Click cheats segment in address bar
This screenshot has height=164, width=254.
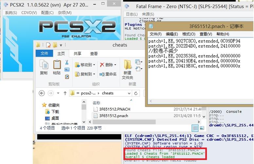click(x=108, y=93)
